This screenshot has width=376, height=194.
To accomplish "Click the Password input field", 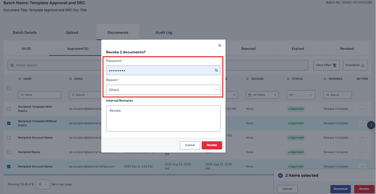I will coord(163,70).
